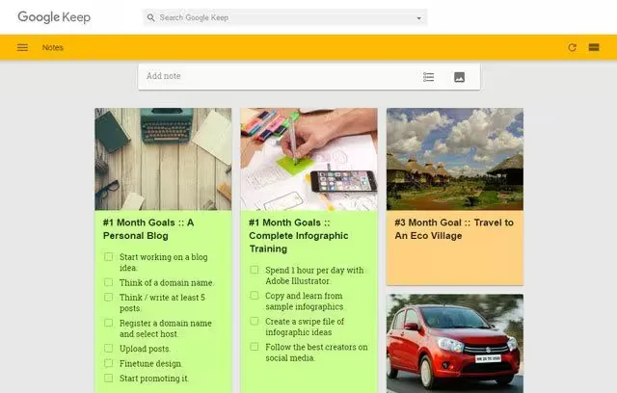Tick 'Follow the best creators' checkbox
This screenshot has height=393, width=617.
pos(255,346)
